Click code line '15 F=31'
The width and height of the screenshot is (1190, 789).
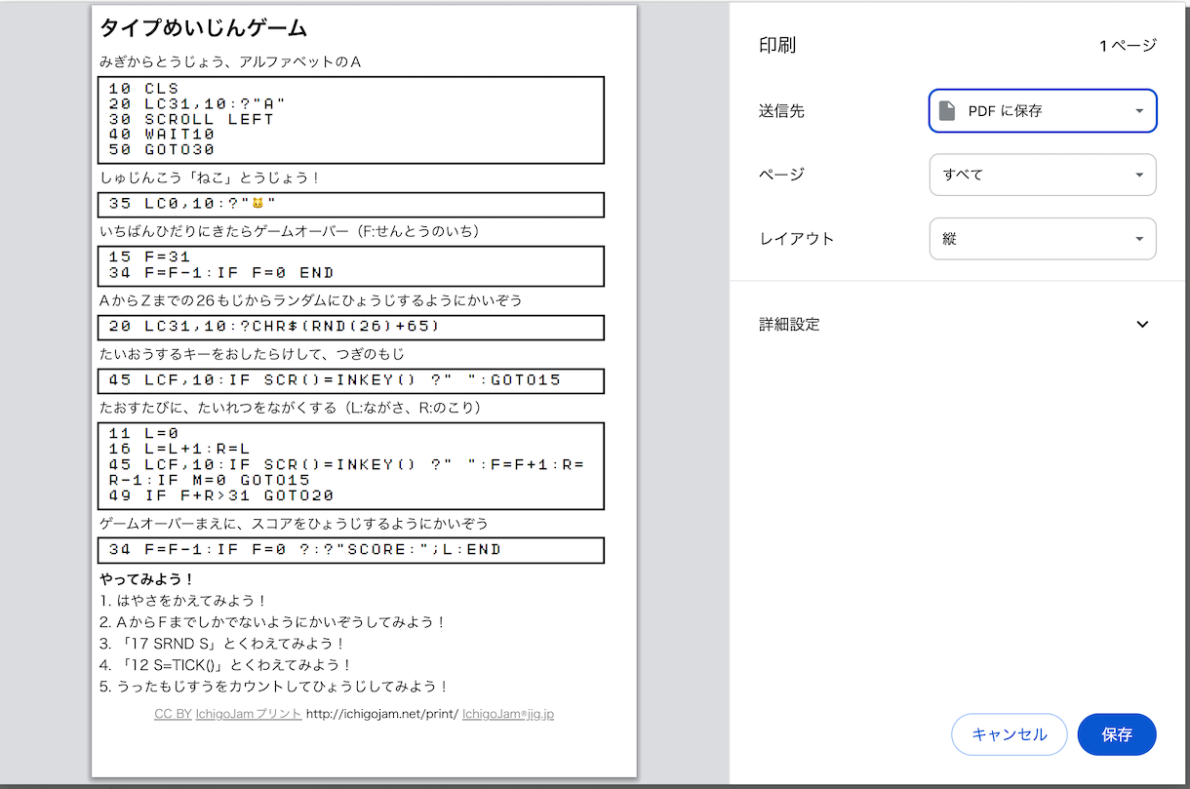click(149, 257)
